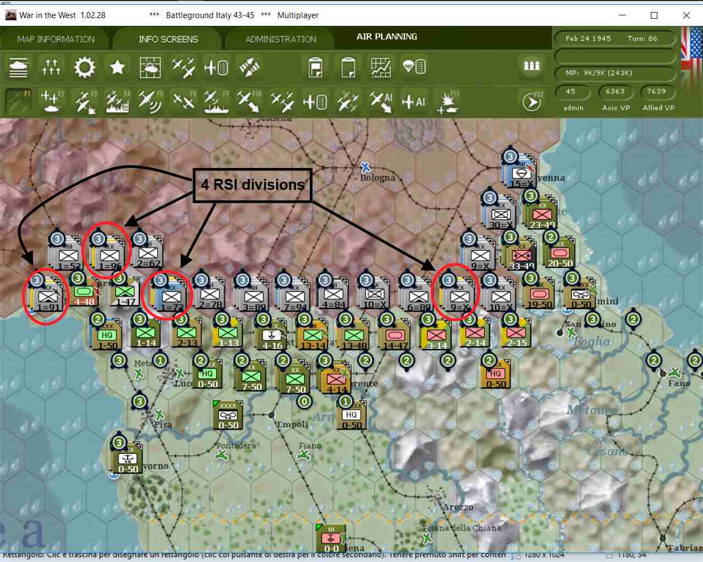The image size is (703, 562).
Task: Click the MP: 9K/9K (243K) box
Action: [615, 73]
